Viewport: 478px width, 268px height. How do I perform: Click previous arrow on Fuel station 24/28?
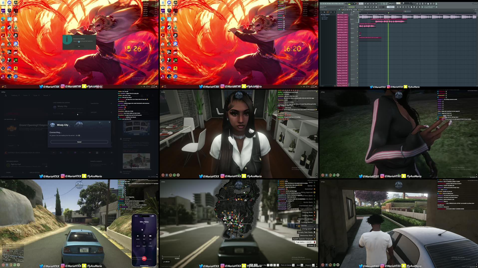point(306,242)
